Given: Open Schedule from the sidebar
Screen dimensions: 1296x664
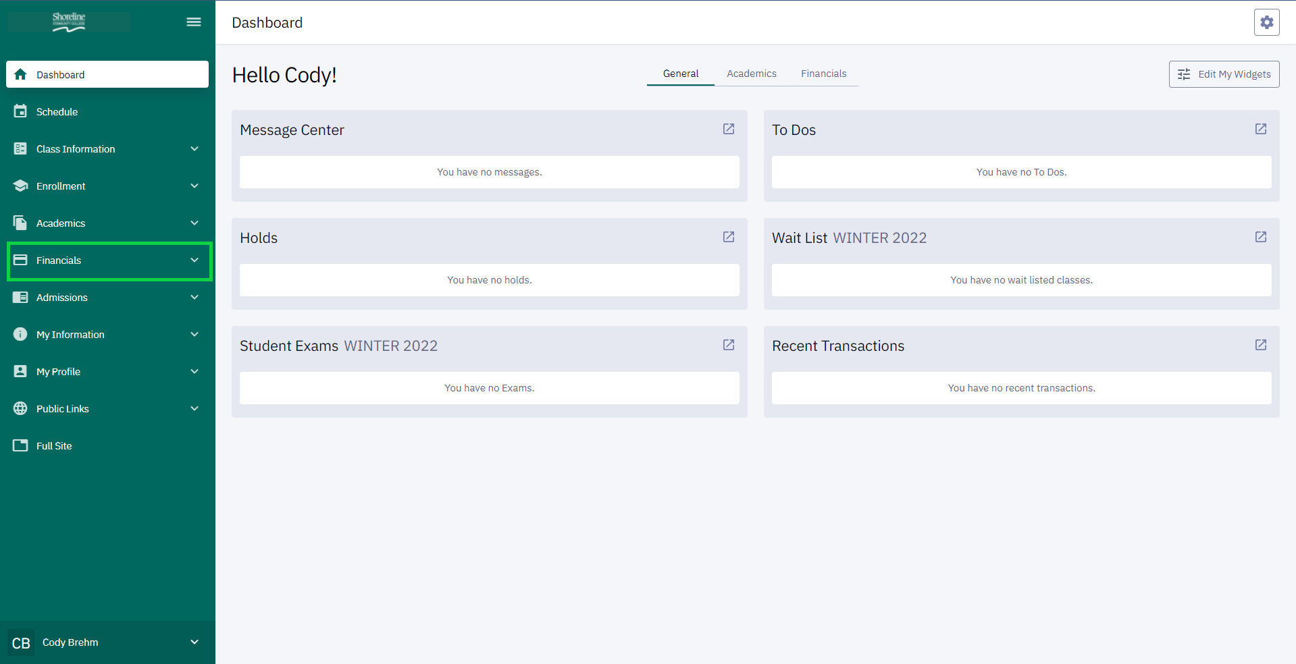Looking at the screenshot, I should pos(107,111).
